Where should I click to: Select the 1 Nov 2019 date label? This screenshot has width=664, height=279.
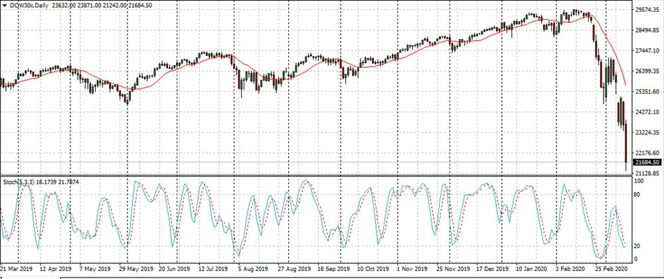tap(413, 270)
